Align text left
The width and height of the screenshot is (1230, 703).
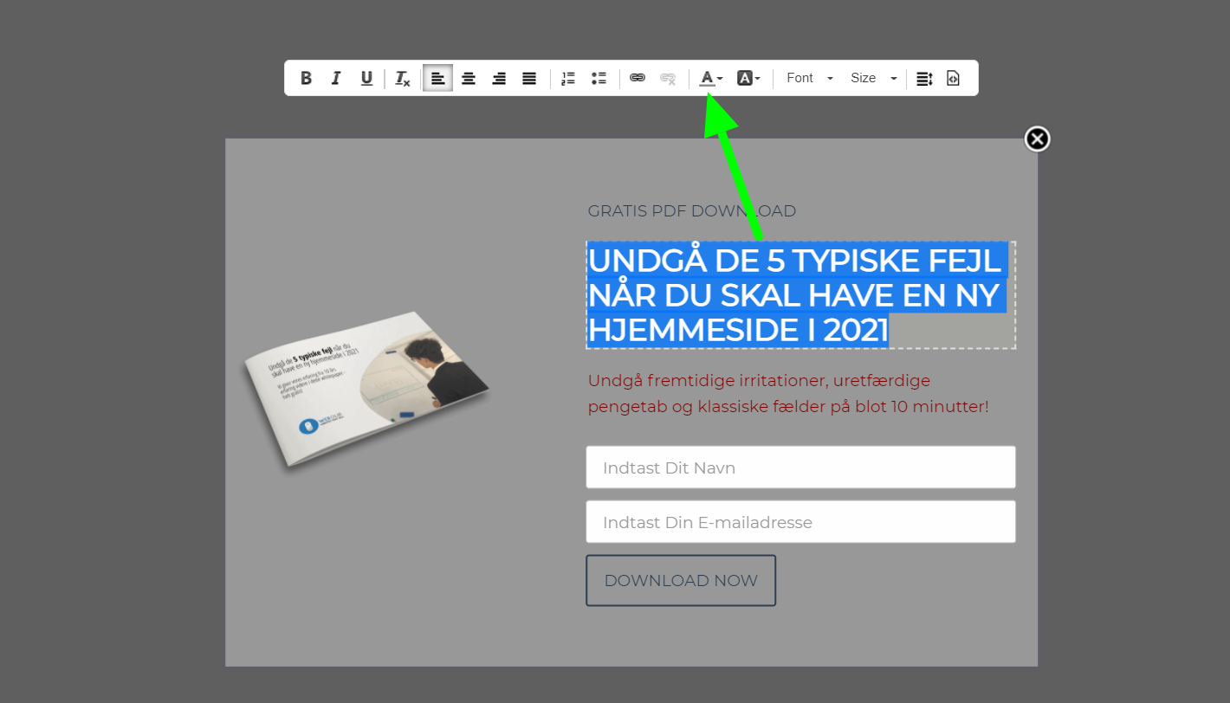tap(437, 78)
